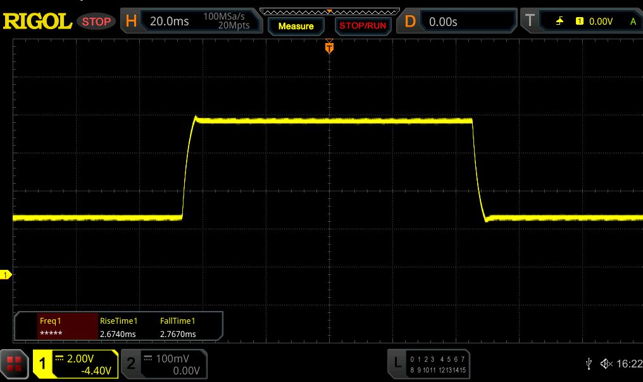Select the 20.0ms timebase value
Screen dimensions: 643x382
[x=170, y=22]
